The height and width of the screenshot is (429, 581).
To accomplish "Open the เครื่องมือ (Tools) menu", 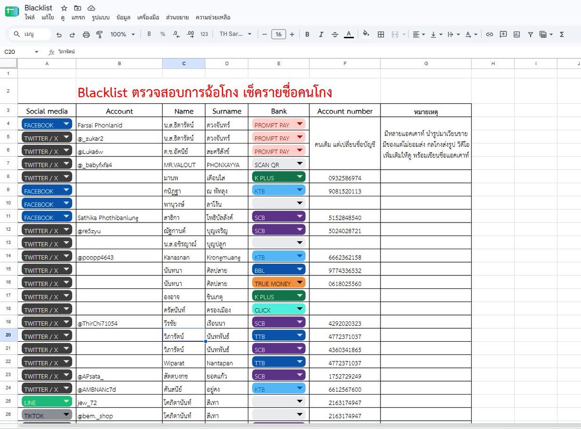I will click(148, 17).
